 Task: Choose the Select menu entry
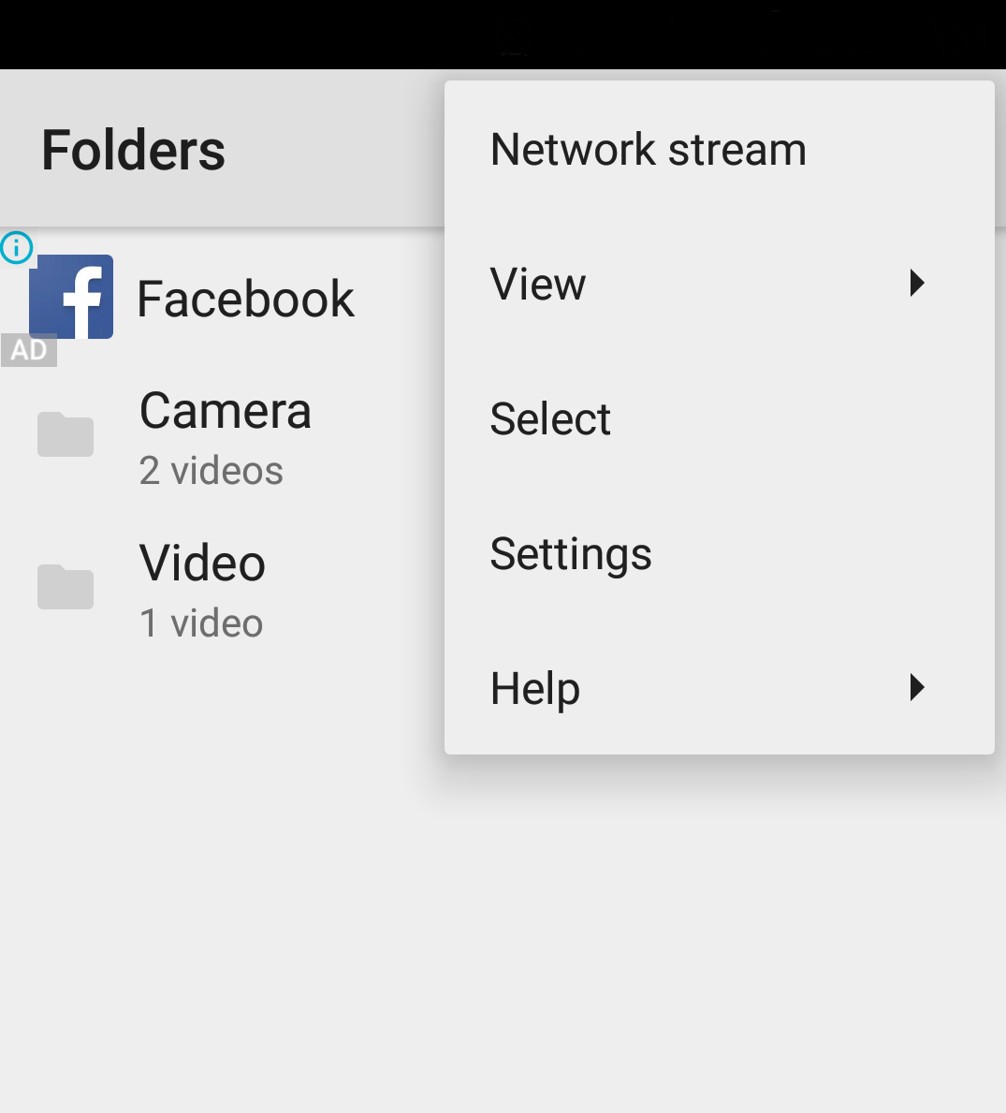[x=720, y=418]
